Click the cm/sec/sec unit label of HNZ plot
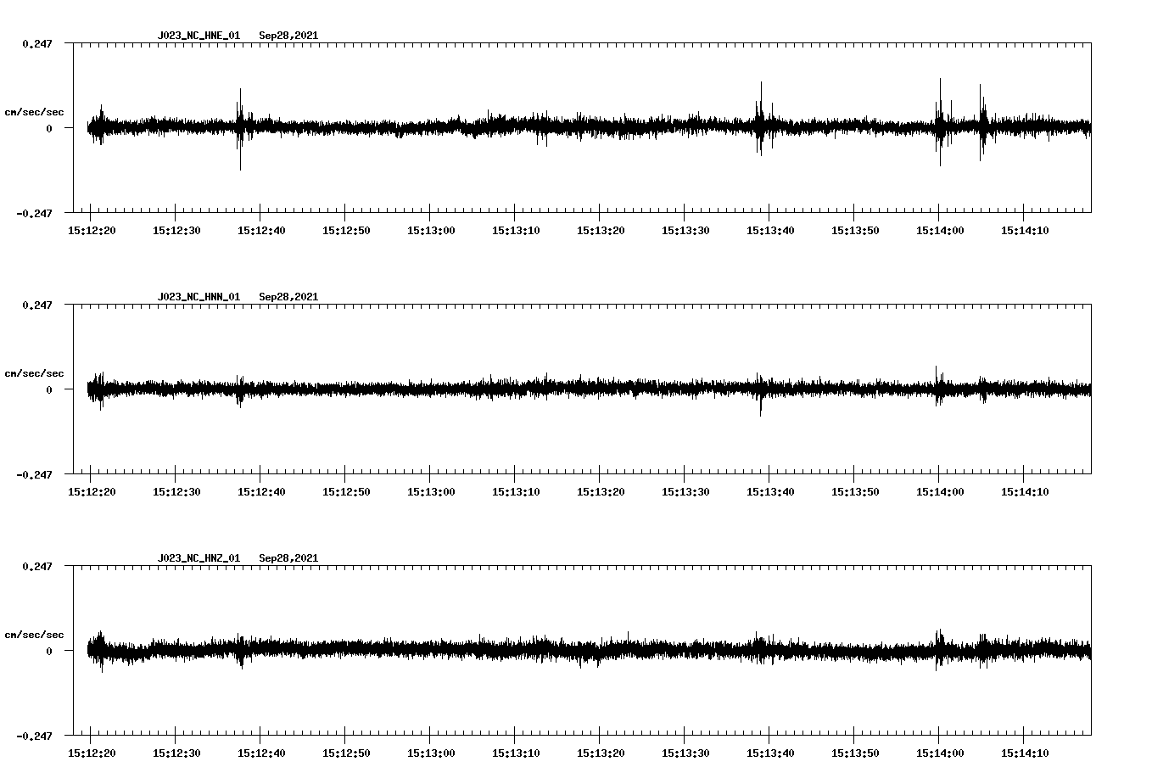Image resolution: width=1152 pixels, height=784 pixels. pyautogui.click(x=34, y=635)
